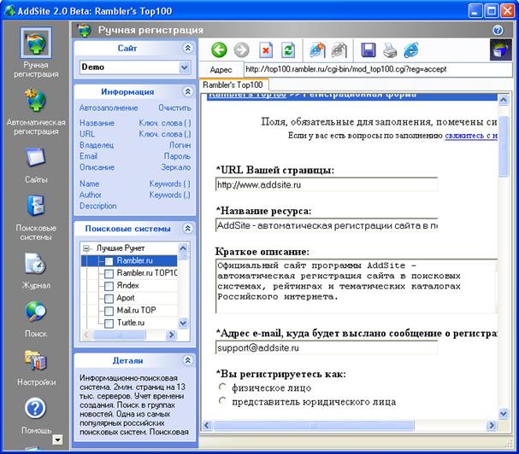Click the Author info link
Screen dimensions: 519x454
[91, 195]
